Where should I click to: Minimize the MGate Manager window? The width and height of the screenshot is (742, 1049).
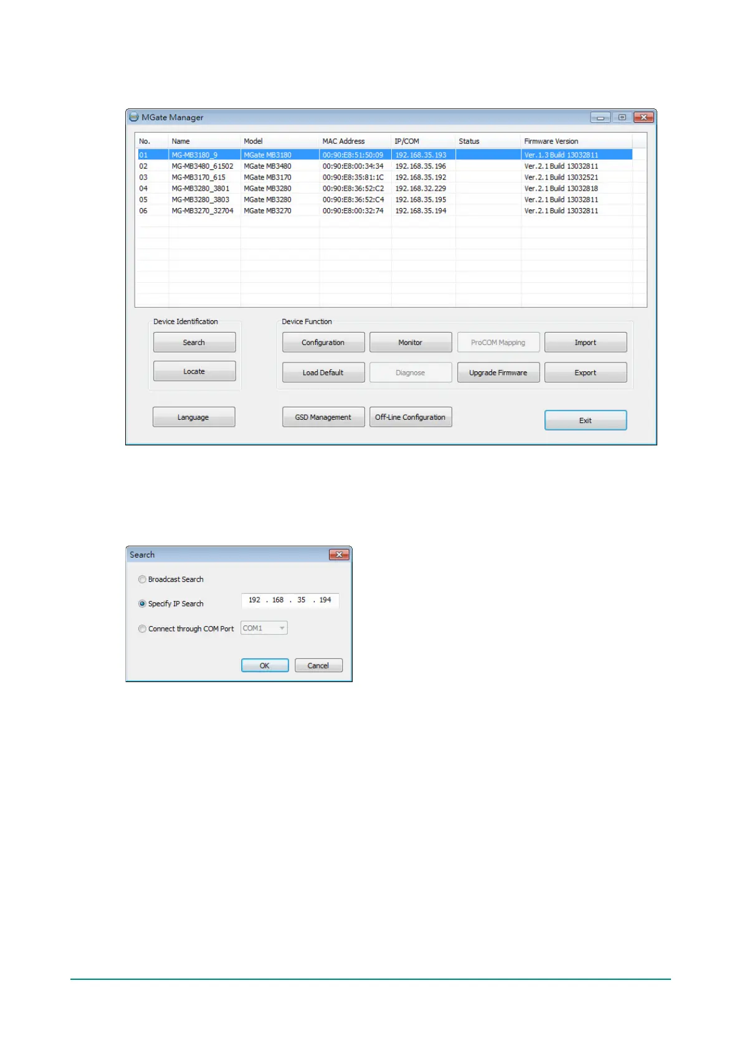click(x=601, y=117)
